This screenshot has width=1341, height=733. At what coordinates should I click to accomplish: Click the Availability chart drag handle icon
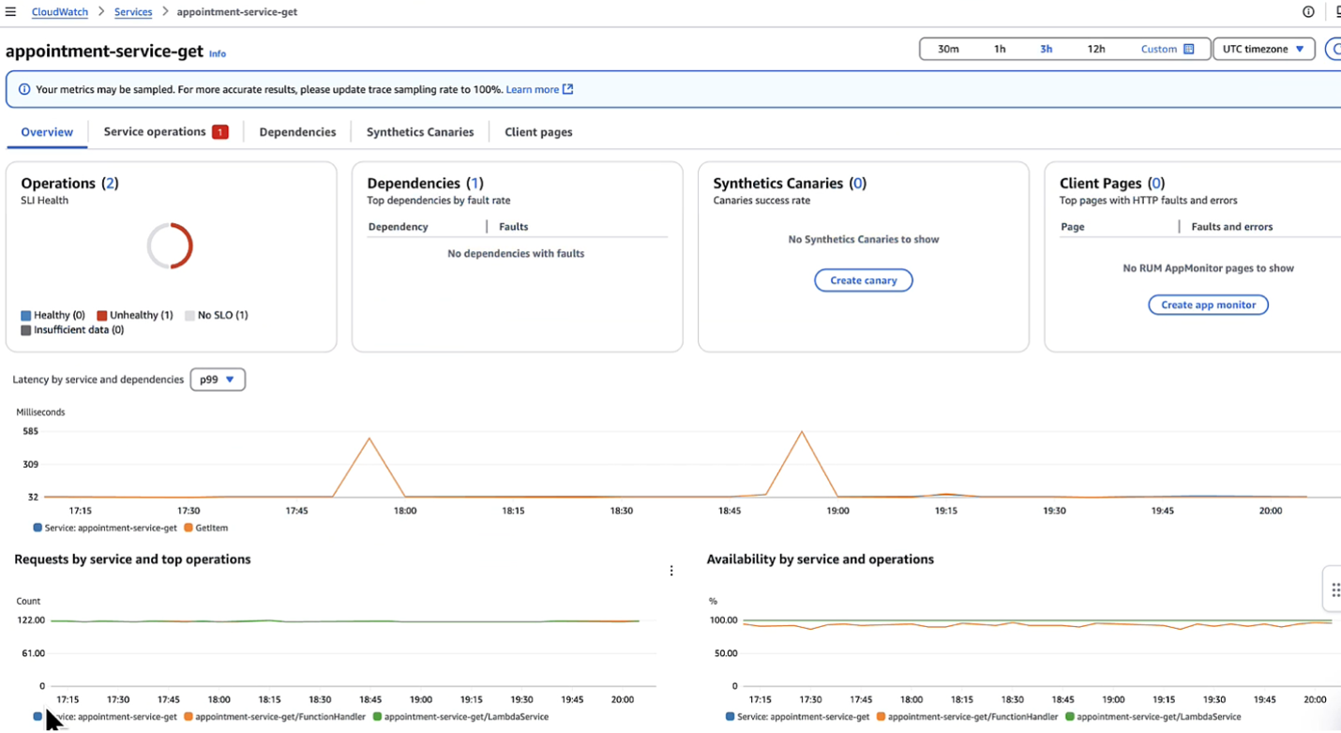click(1335, 589)
